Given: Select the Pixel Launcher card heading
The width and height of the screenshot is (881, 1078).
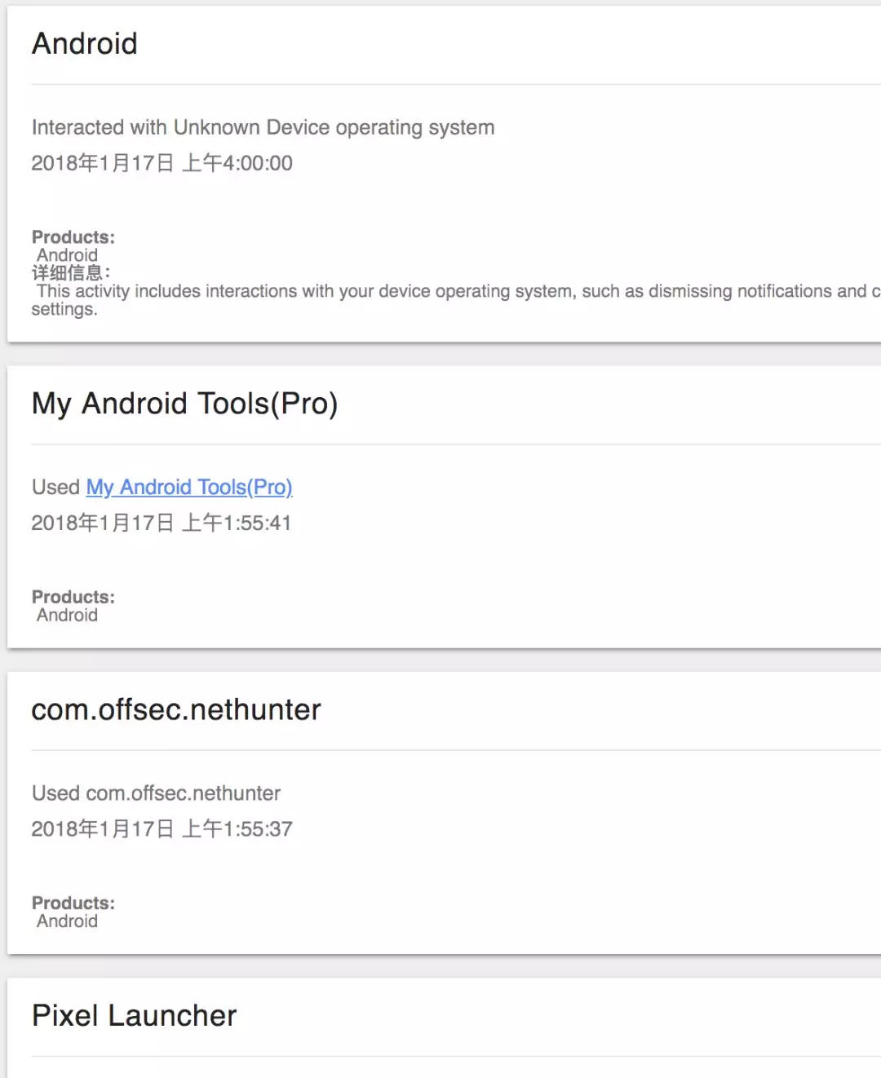Looking at the screenshot, I should pyautogui.click(x=134, y=1015).
